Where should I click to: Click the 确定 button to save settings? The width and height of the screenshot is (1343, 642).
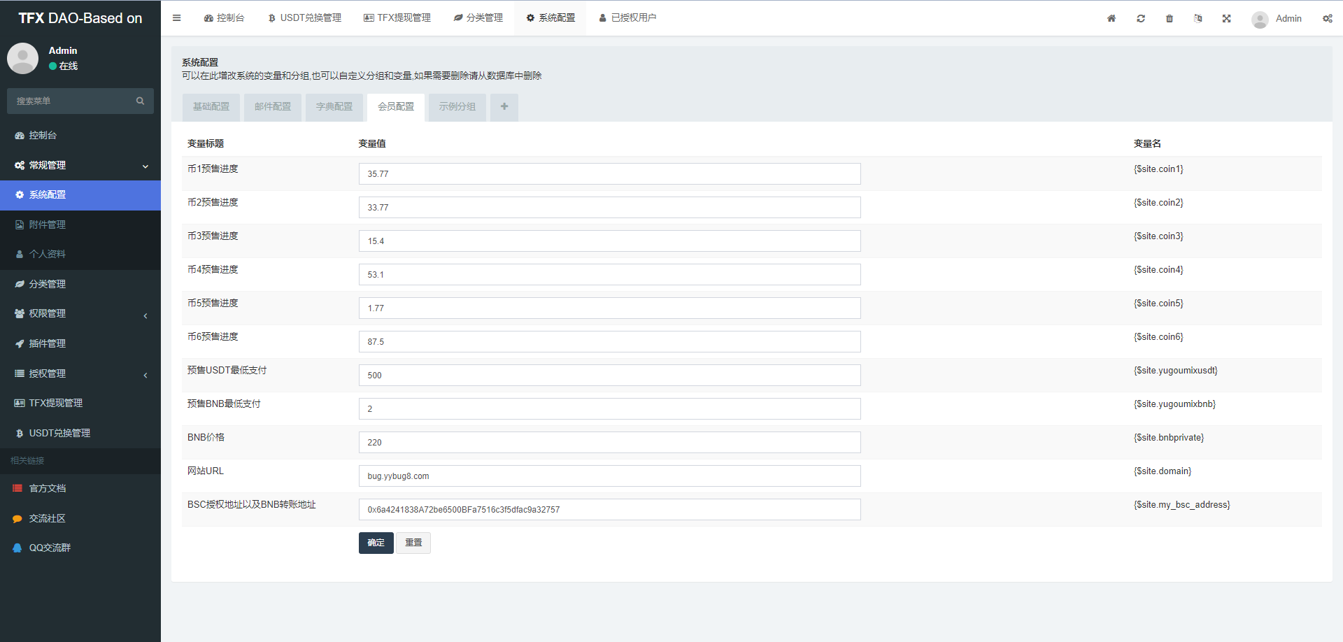(376, 543)
